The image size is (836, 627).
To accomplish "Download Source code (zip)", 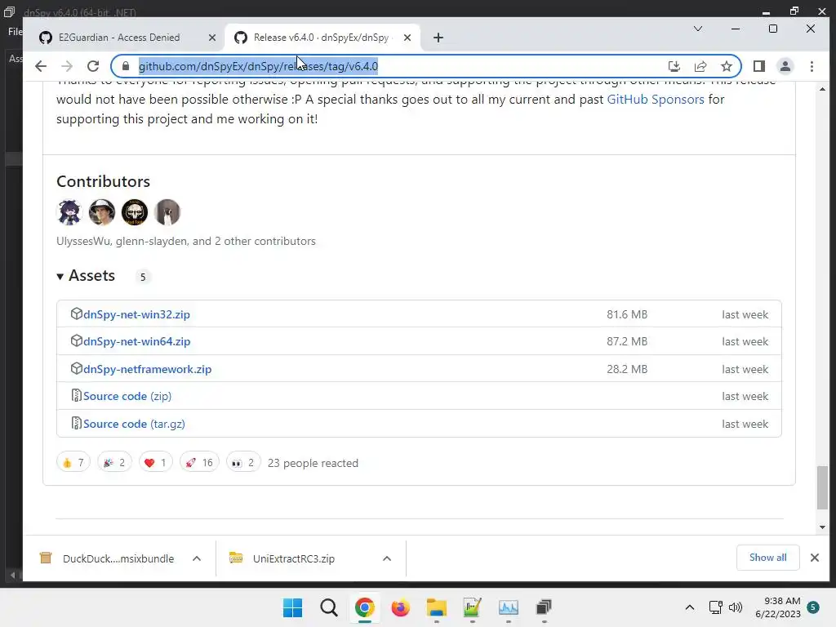I will coord(127,396).
